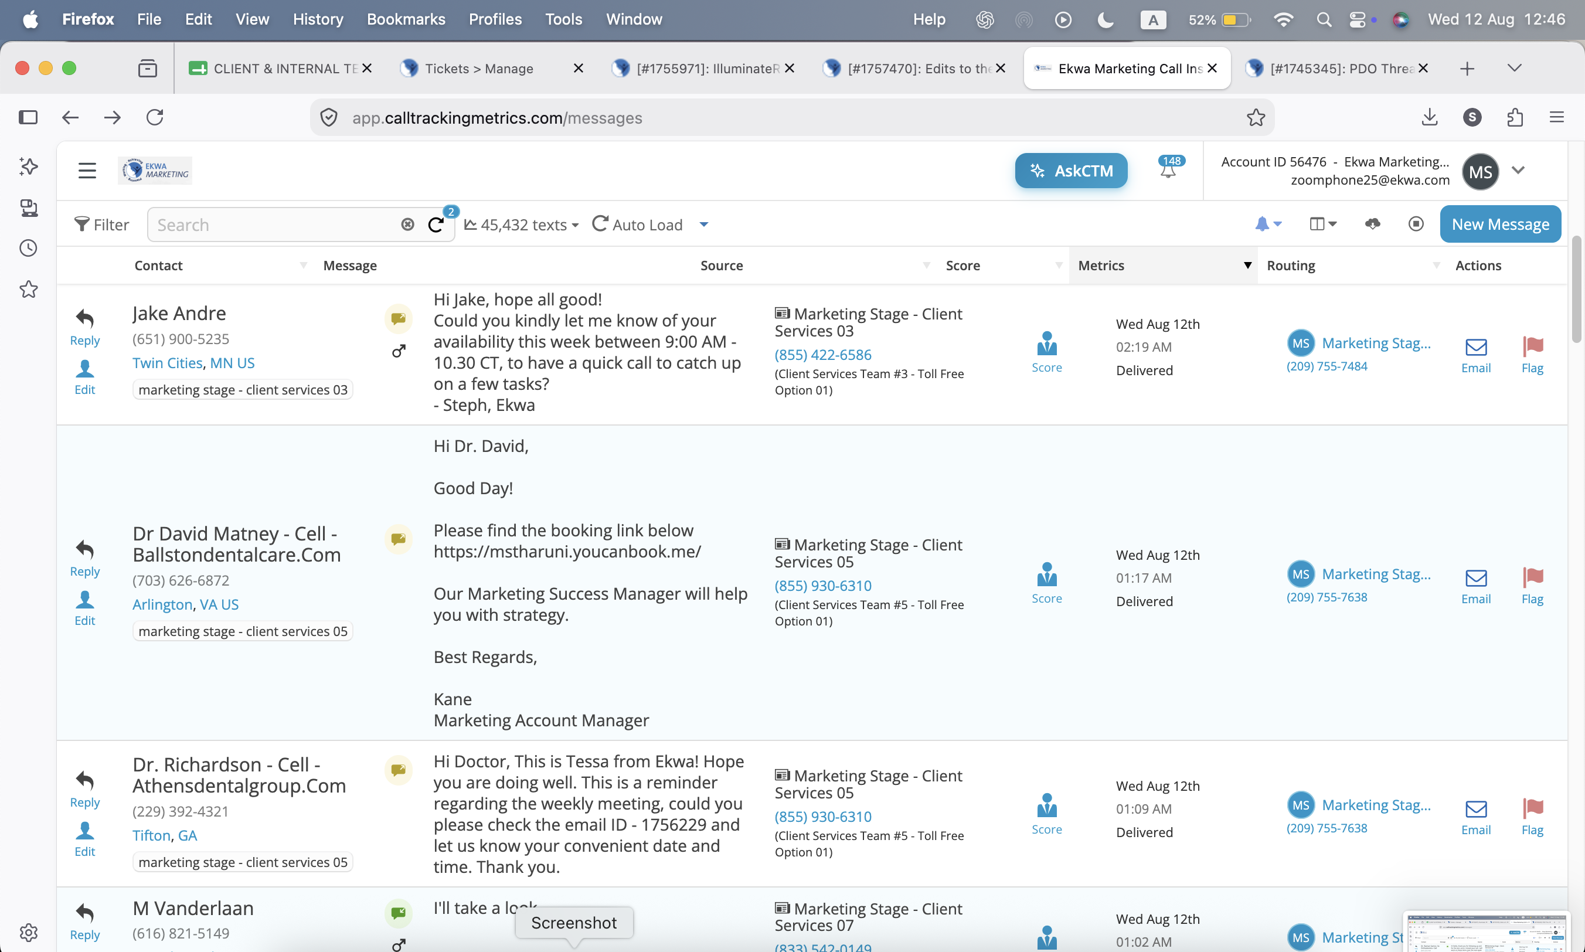
Task: Open the Routing column sort arrow
Action: point(1436,266)
